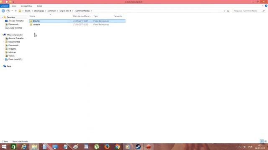Click the volume speaker tray icon
268x150 pixels.
244,147
